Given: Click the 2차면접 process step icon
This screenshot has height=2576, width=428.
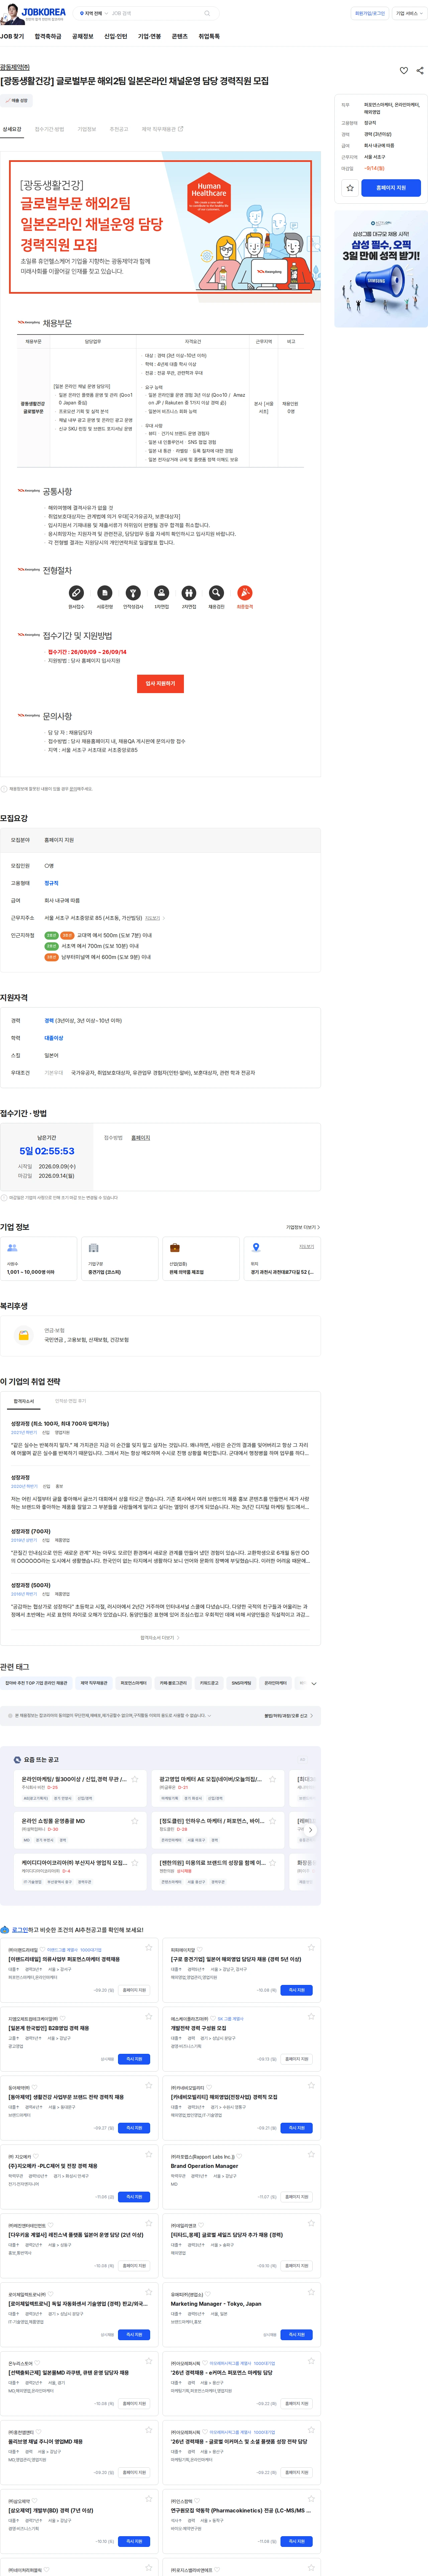Looking at the screenshot, I should click(x=189, y=593).
